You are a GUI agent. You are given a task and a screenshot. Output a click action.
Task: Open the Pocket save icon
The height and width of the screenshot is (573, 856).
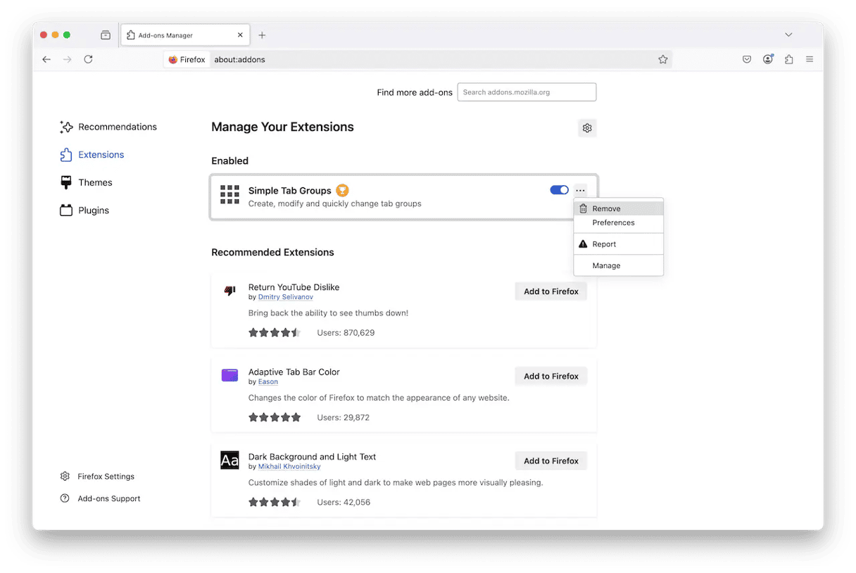[747, 60]
